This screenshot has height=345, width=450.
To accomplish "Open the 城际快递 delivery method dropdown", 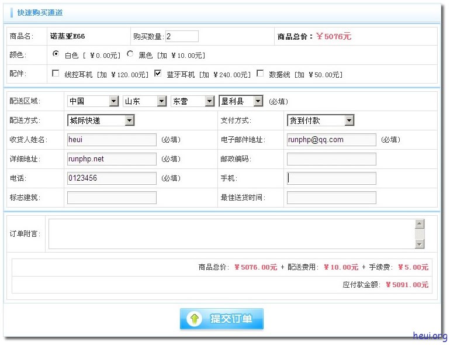I will click(101, 120).
